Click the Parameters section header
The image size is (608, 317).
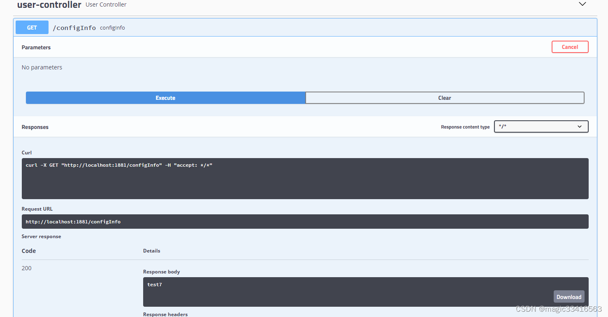click(36, 47)
